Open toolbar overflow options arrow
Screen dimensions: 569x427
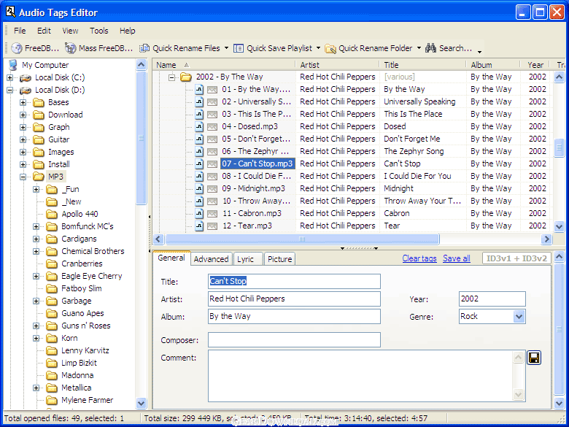[480, 52]
